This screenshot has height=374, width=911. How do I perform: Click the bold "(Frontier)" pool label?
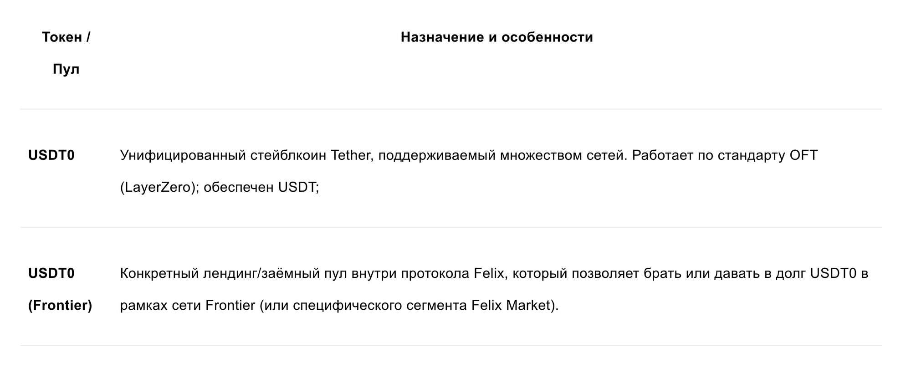[60, 306]
